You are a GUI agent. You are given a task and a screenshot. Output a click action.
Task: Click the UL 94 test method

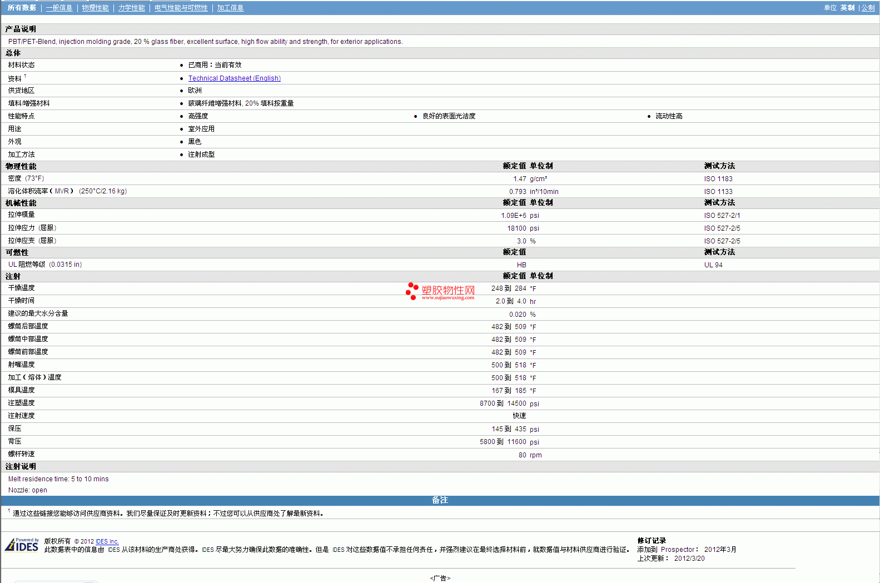click(x=713, y=265)
